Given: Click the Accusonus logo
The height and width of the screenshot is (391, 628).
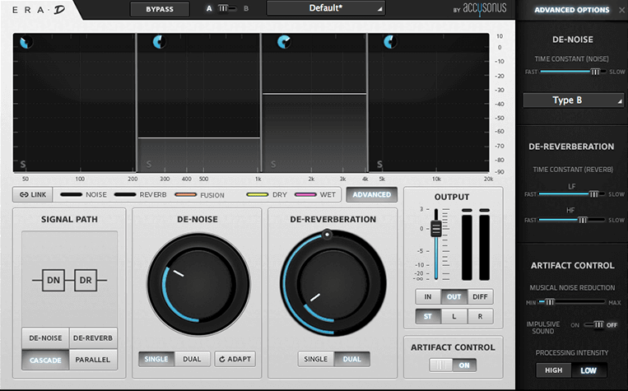Looking at the screenshot, I should 480,8.
